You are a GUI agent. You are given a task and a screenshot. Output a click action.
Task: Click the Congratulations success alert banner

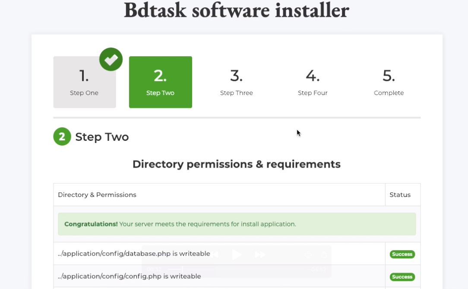click(x=237, y=224)
